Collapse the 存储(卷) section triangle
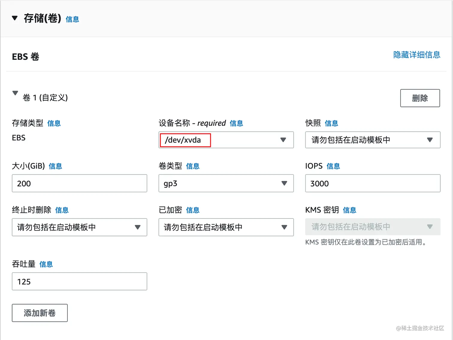Viewport: 453px width, 340px height. [15, 19]
